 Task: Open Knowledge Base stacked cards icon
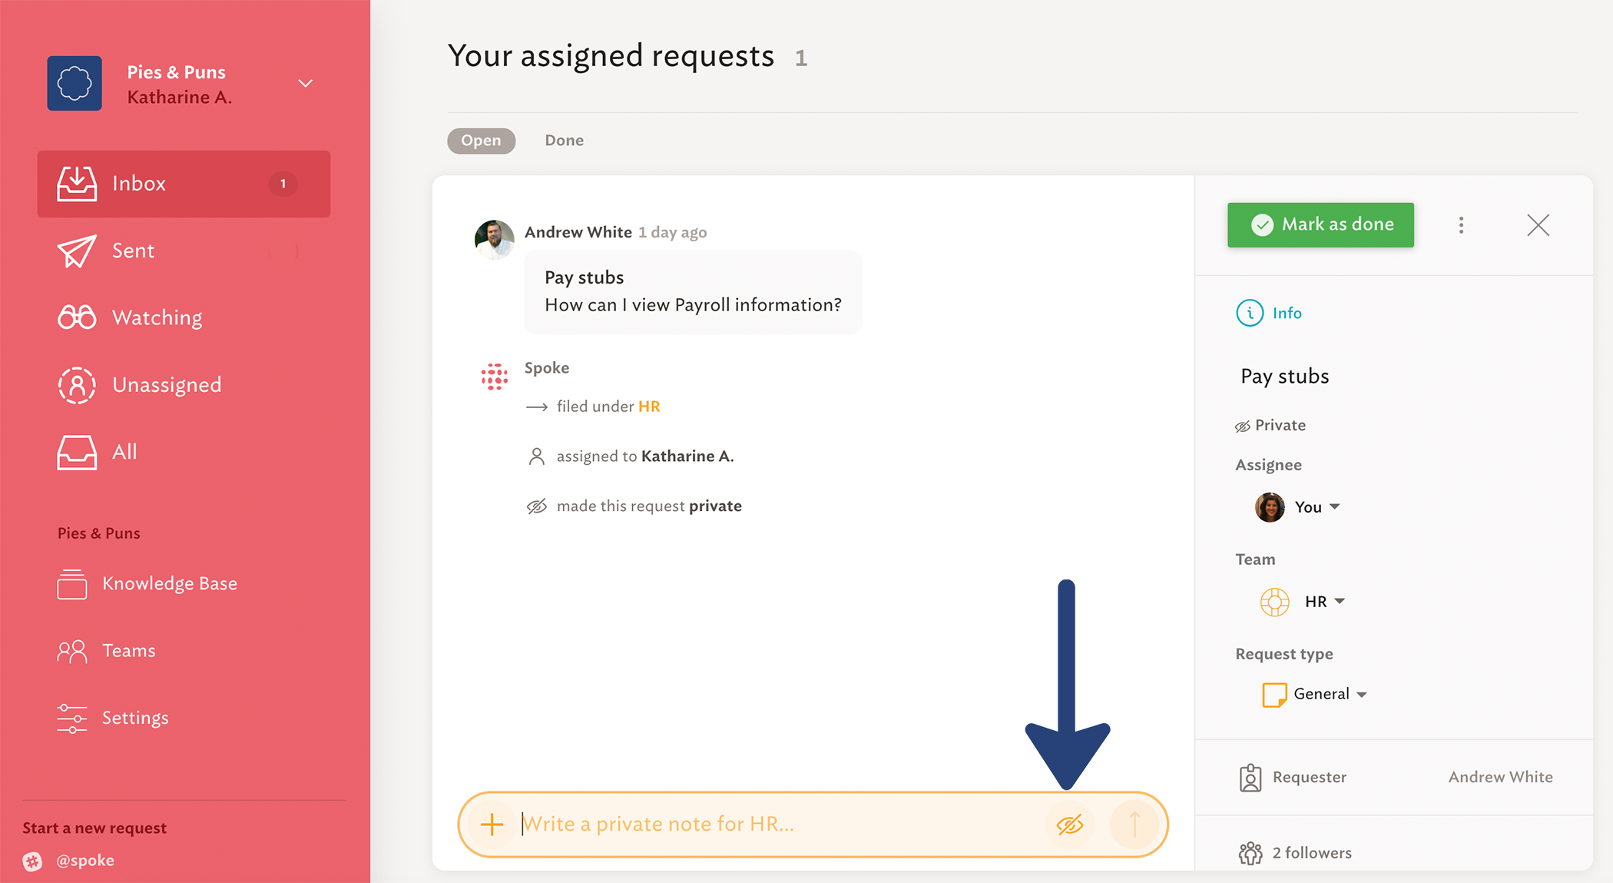72,584
